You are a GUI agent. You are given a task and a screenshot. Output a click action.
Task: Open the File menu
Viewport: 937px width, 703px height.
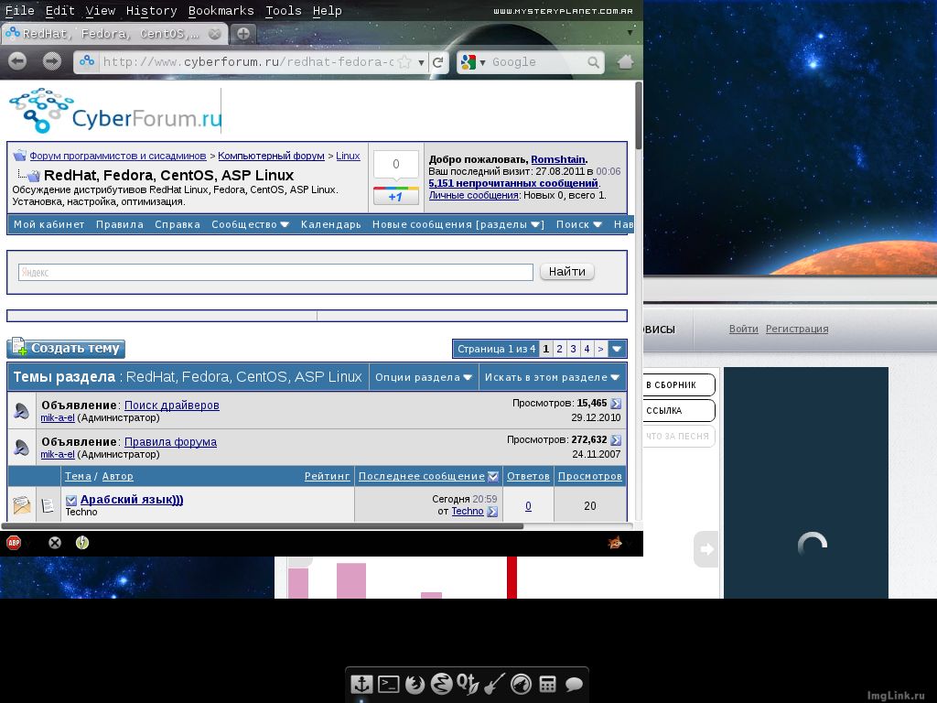pyautogui.click(x=20, y=11)
